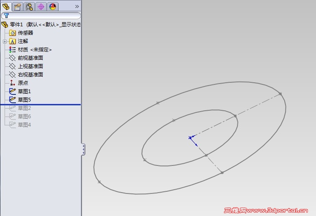
Task: Select 材质 <未指定> material entry
Action: coord(35,50)
